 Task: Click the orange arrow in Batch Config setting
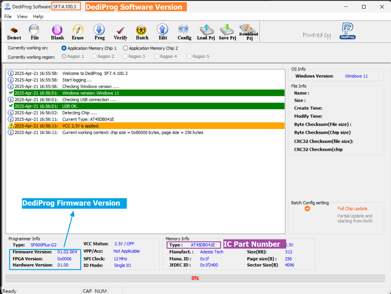pos(307,209)
